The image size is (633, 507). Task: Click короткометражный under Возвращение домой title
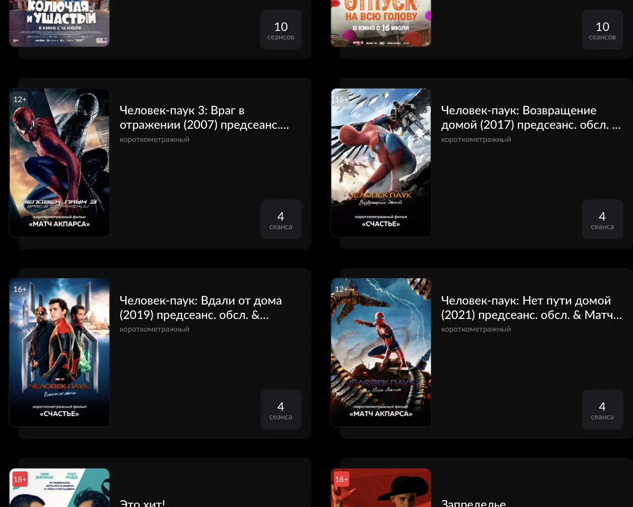pos(476,139)
